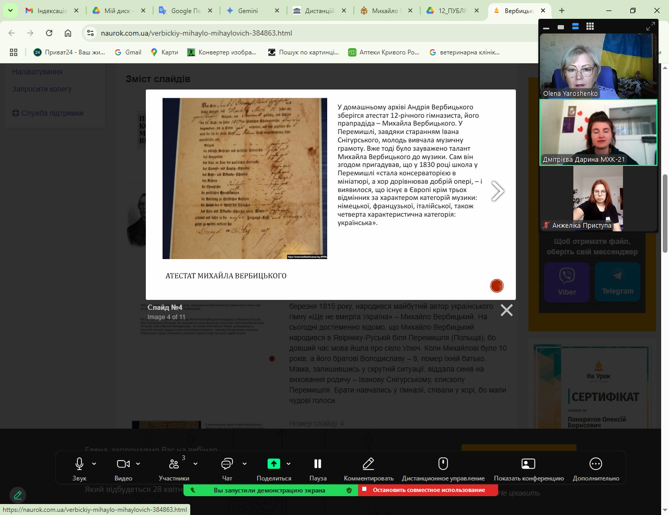Click the red circle on the slide

pyautogui.click(x=497, y=285)
